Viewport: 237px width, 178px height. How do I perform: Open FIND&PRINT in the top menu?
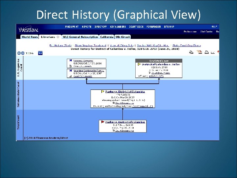coord(72,27)
